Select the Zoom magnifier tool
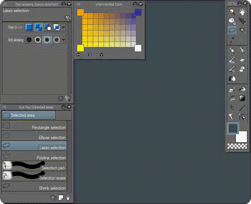The width and height of the screenshot is (251, 204). pos(232,12)
